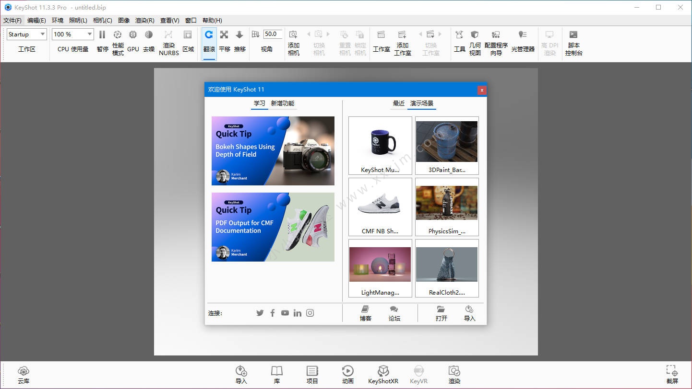Open the Camera (相机) menu
This screenshot has width=692, height=389.
click(102, 20)
